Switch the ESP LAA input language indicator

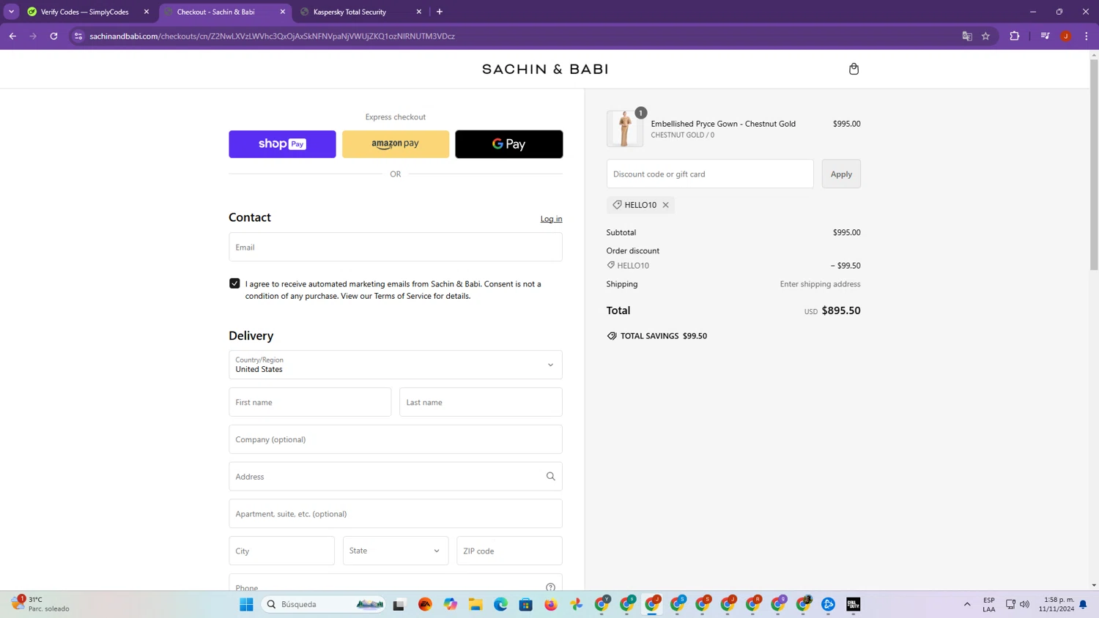pyautogui.click(x=989, y=604)
